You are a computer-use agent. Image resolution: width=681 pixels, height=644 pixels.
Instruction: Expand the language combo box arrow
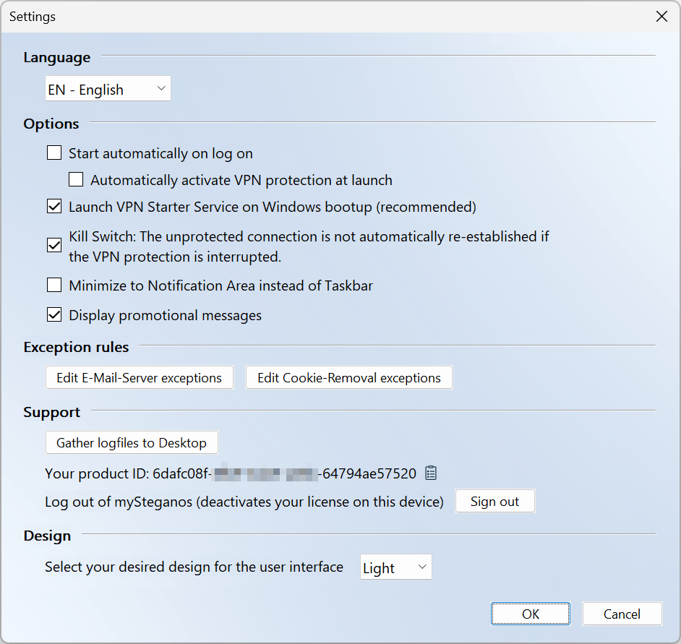coord(160,88)
